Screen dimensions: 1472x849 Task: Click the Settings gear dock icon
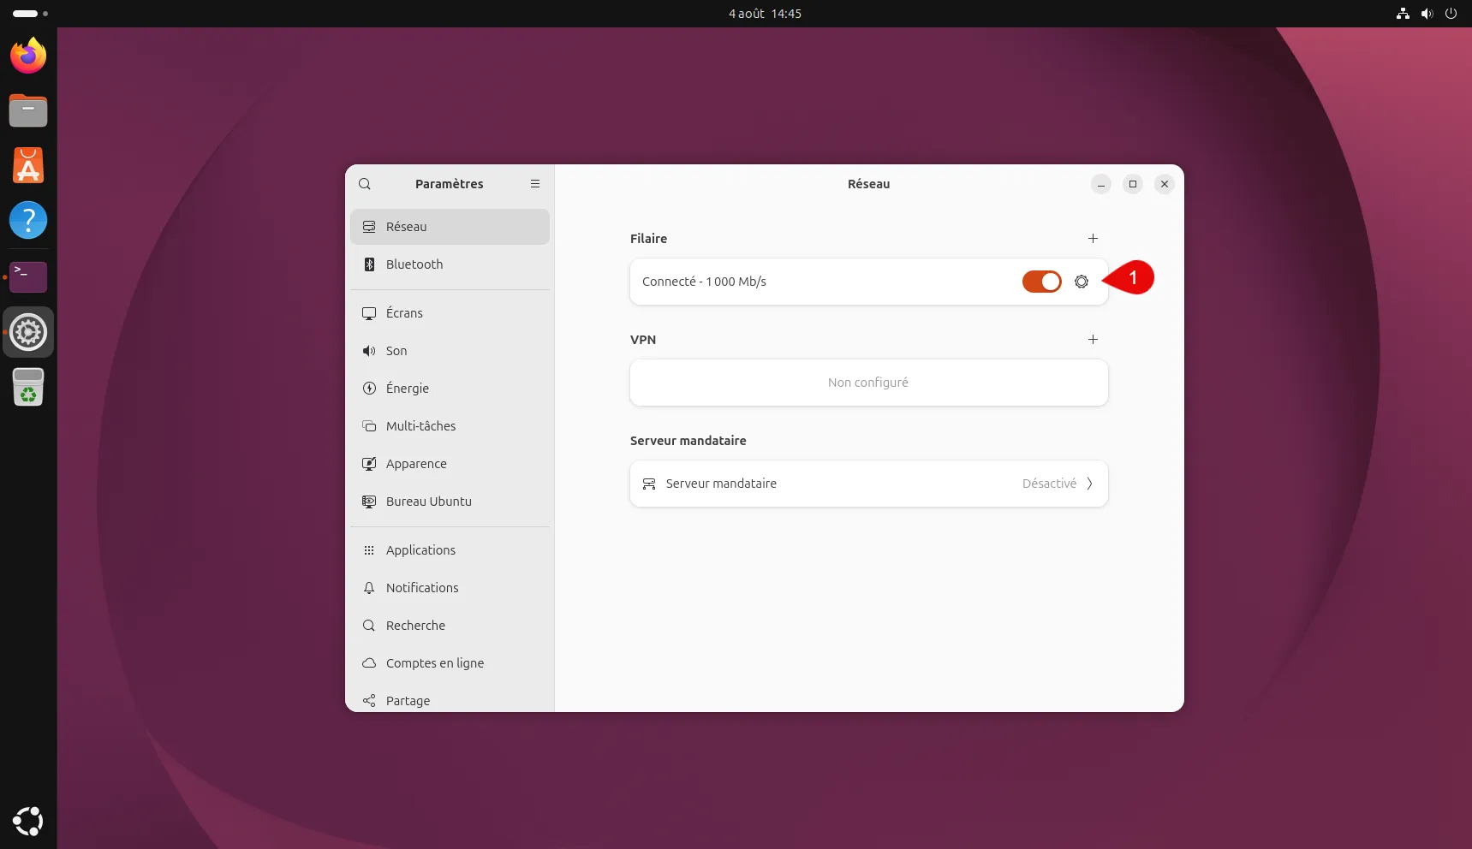(x=28, y=332)
